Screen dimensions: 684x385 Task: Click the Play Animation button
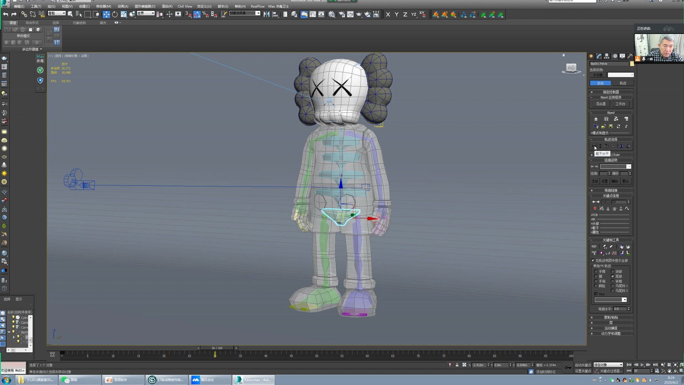pyautogui.click(x=642, y=365)
